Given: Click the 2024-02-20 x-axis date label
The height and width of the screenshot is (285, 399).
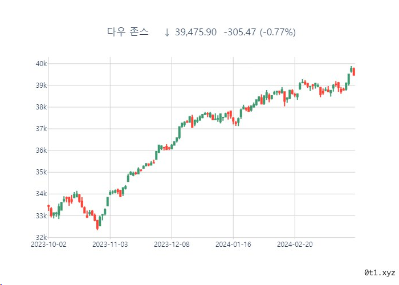Looking at the screenshot, I should pyautogui.click(x=295, y=245).
